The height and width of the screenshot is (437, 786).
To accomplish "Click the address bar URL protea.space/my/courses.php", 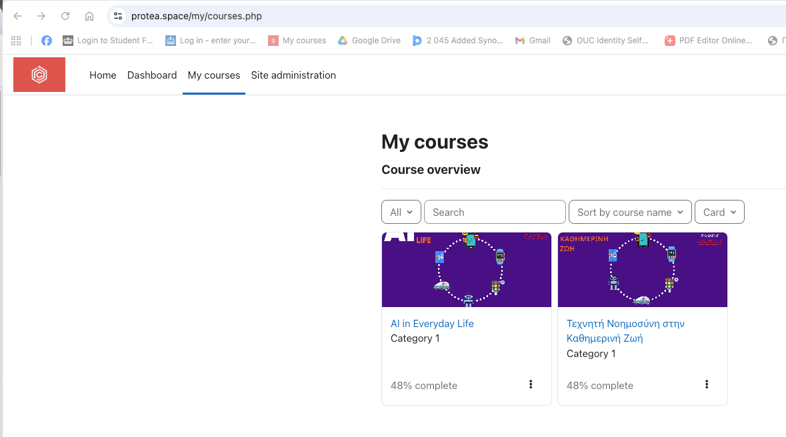I will coord(197,16).
